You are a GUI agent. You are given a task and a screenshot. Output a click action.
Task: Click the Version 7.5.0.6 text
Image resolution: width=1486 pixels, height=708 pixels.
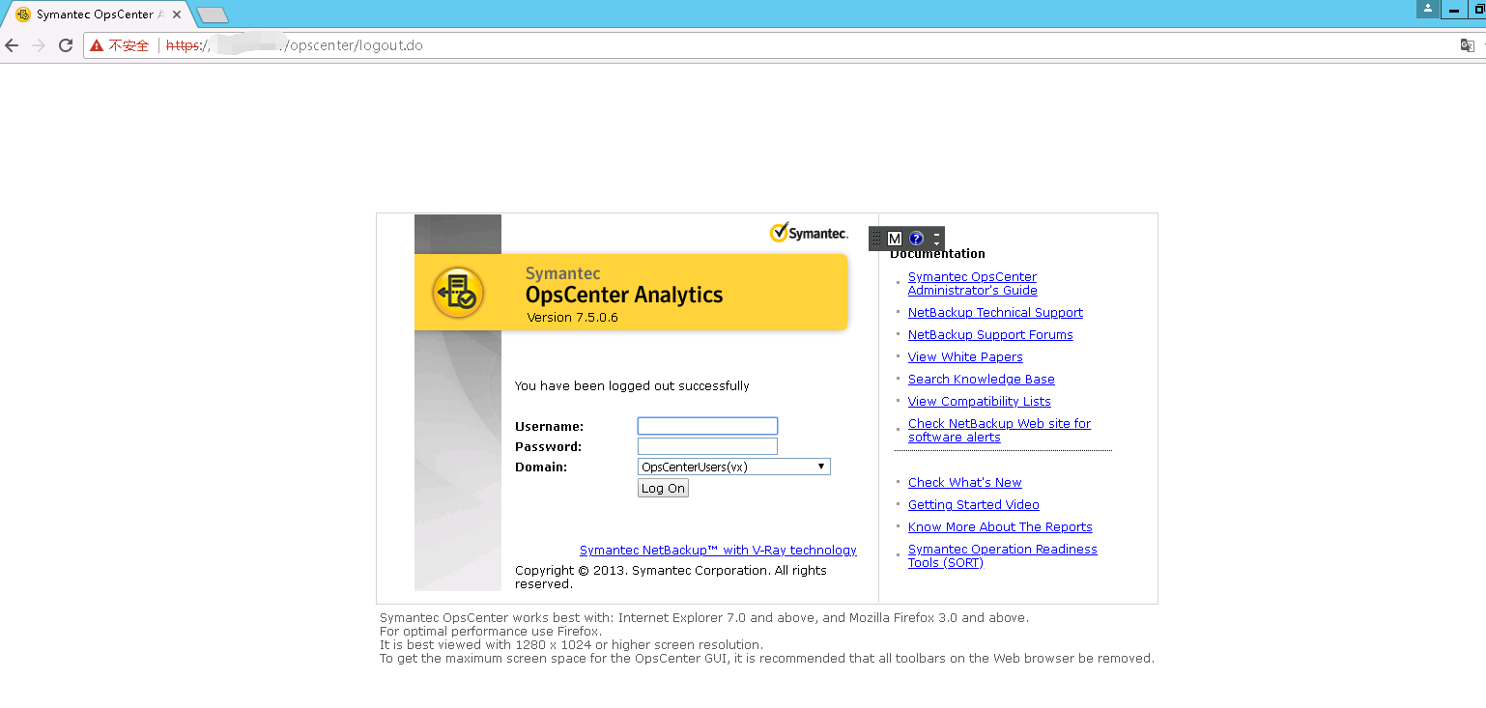click(573, 317)
